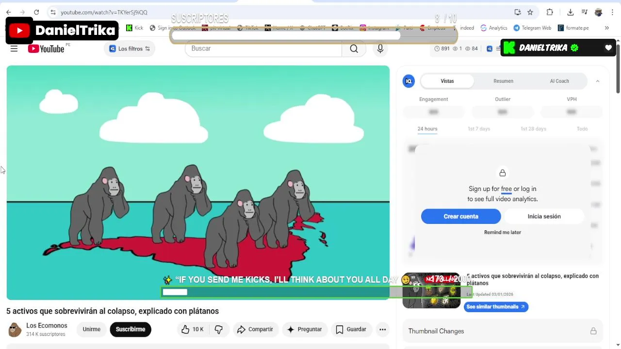The image size is (621, 349).
Task: Click the page vertical scrollbar
Action: 618,68
